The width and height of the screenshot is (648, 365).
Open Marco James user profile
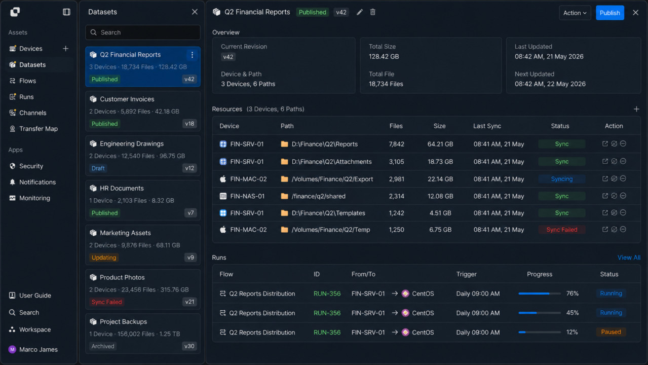coord(33,349)
